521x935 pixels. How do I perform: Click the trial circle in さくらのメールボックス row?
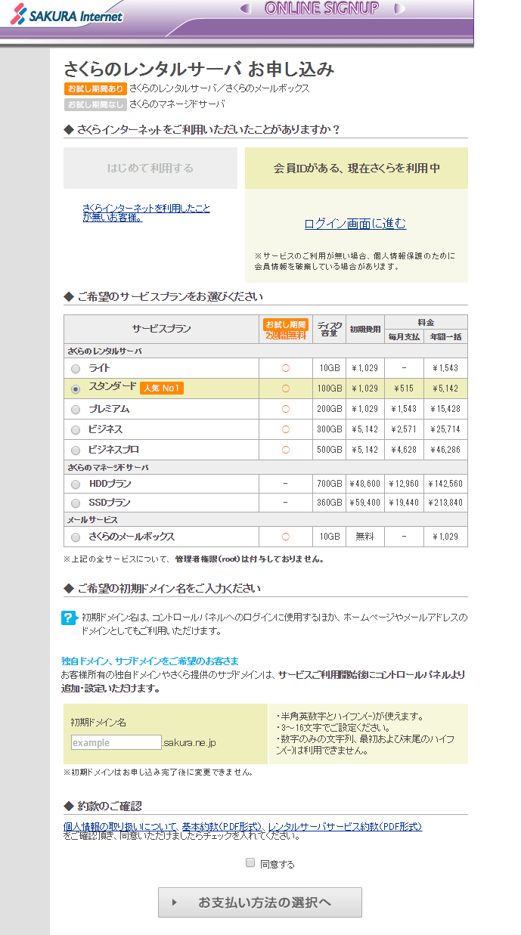(x=286, y=537)
